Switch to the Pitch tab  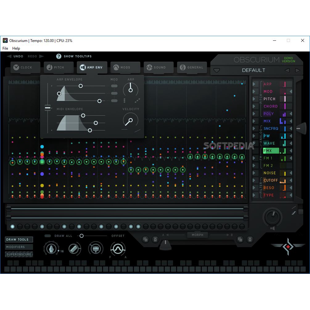[x=59, y=68]
